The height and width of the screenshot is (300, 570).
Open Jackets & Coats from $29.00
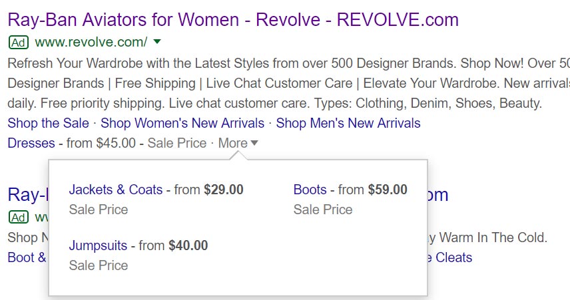[116, 190]
